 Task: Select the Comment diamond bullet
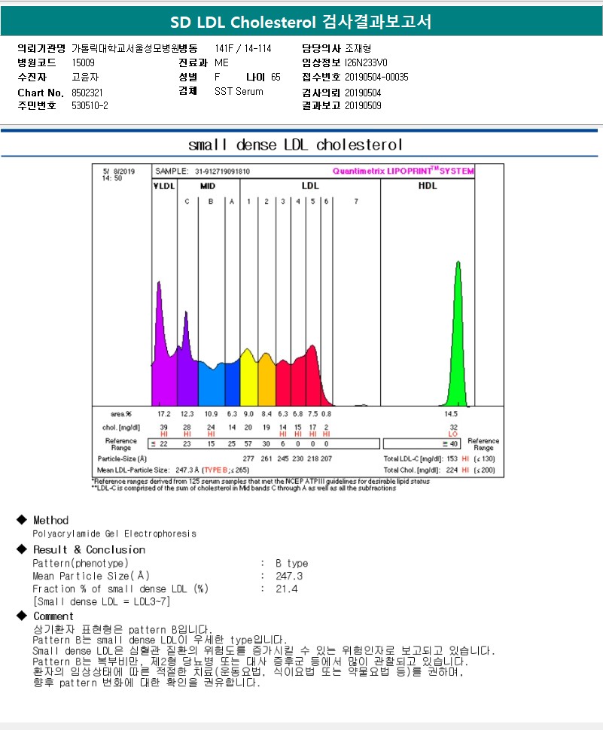click(x=21, y=616)
